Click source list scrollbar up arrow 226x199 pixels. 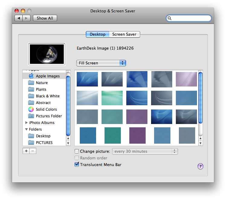(x=68, y=139)
